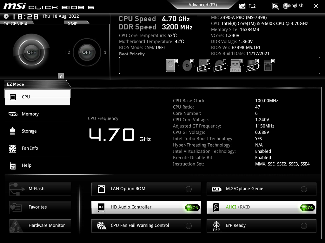The image size is (325, 243).
Task: Click the CD/DVD drive boot priority icon
Action: (x=187, y=65)
